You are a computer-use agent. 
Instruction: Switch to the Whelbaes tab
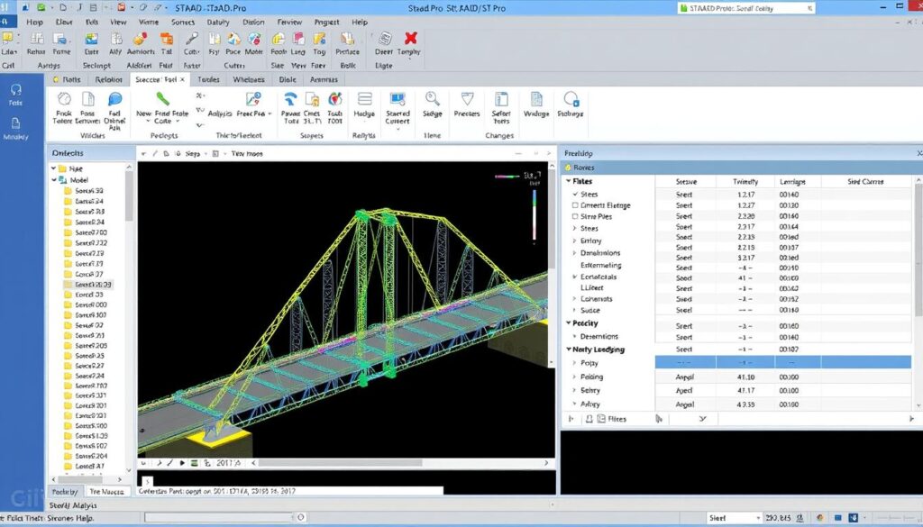(249, 79)
